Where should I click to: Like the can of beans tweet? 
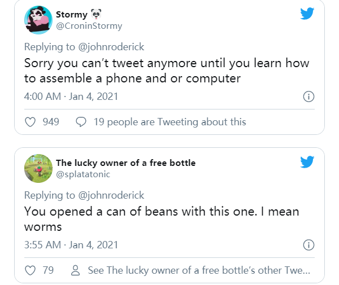(31, 270)
